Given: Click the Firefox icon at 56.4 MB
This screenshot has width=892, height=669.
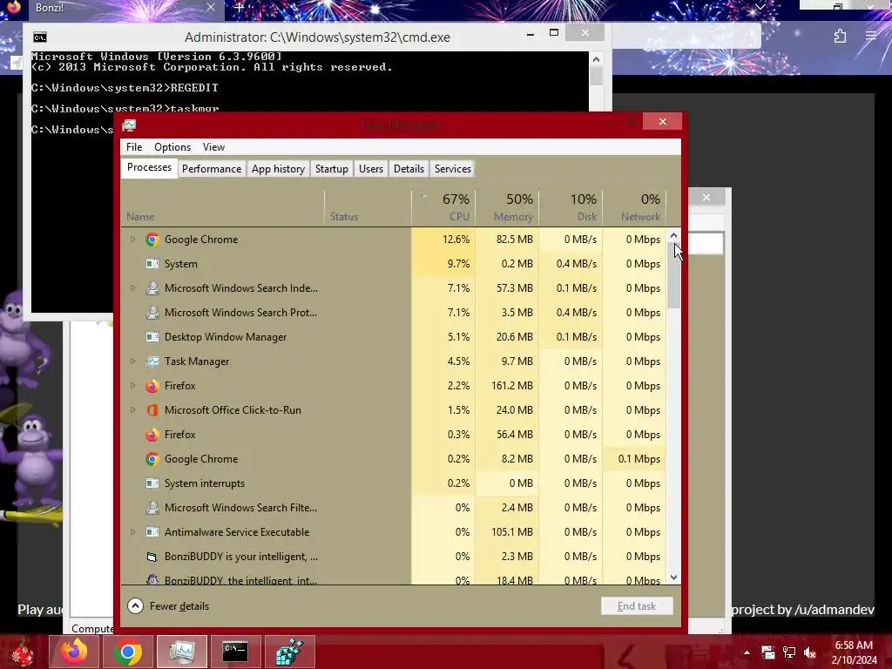Looking at the screenshot, I should coord(152,435).
